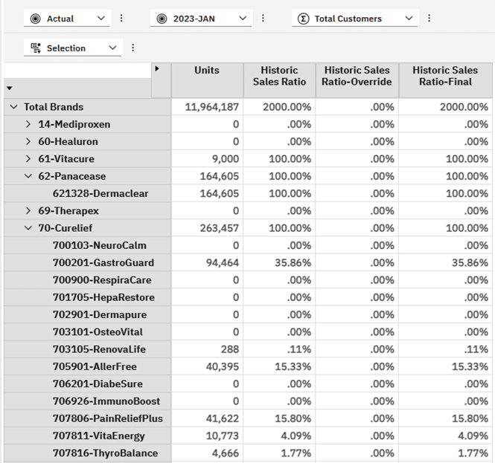Viewport: 495px width, 463px height.
Task: Click the 4.09% Historic Sales Ratio cell
Action: tap(279, 436)
